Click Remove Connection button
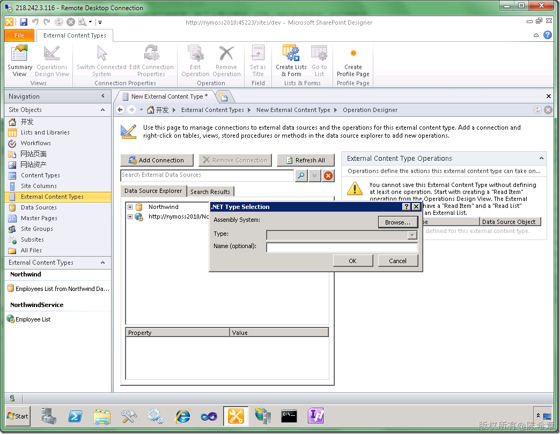 [235, 160]
